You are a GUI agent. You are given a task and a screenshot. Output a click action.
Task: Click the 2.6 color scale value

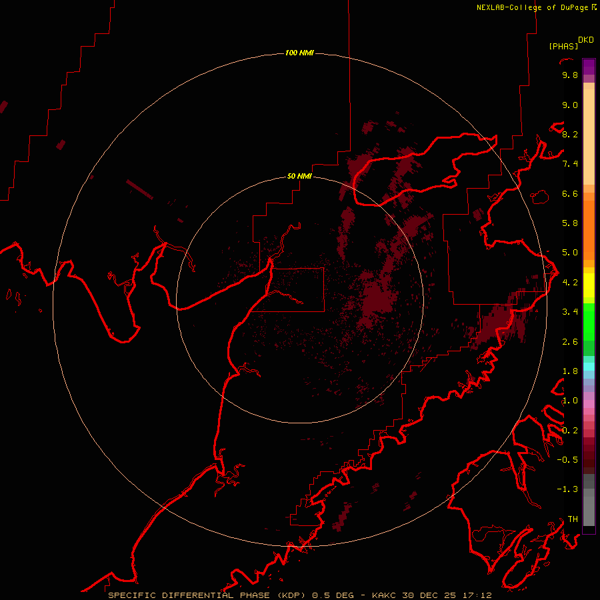coord(570,341)
